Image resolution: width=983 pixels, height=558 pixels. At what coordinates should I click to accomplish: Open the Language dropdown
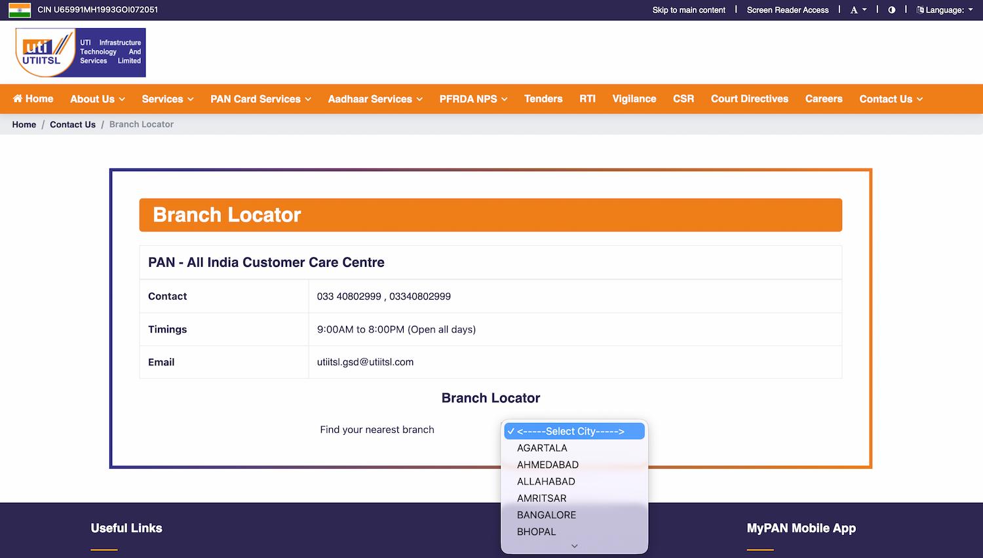tap(944, 10)
